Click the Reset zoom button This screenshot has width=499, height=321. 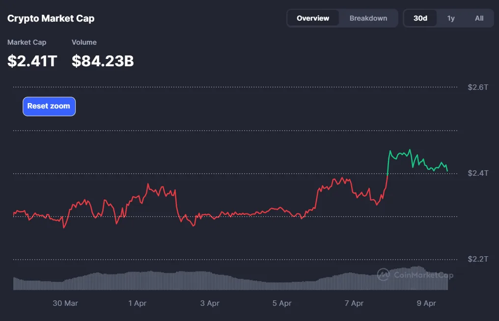49,106
